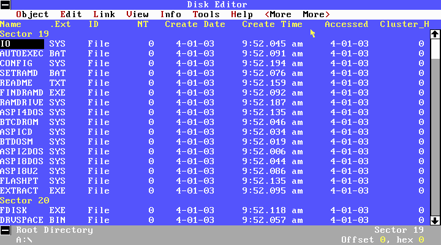The image size is (441, 245).
Task: Click the Name column header
Action: pyautogui.click(x=10, y=24)
